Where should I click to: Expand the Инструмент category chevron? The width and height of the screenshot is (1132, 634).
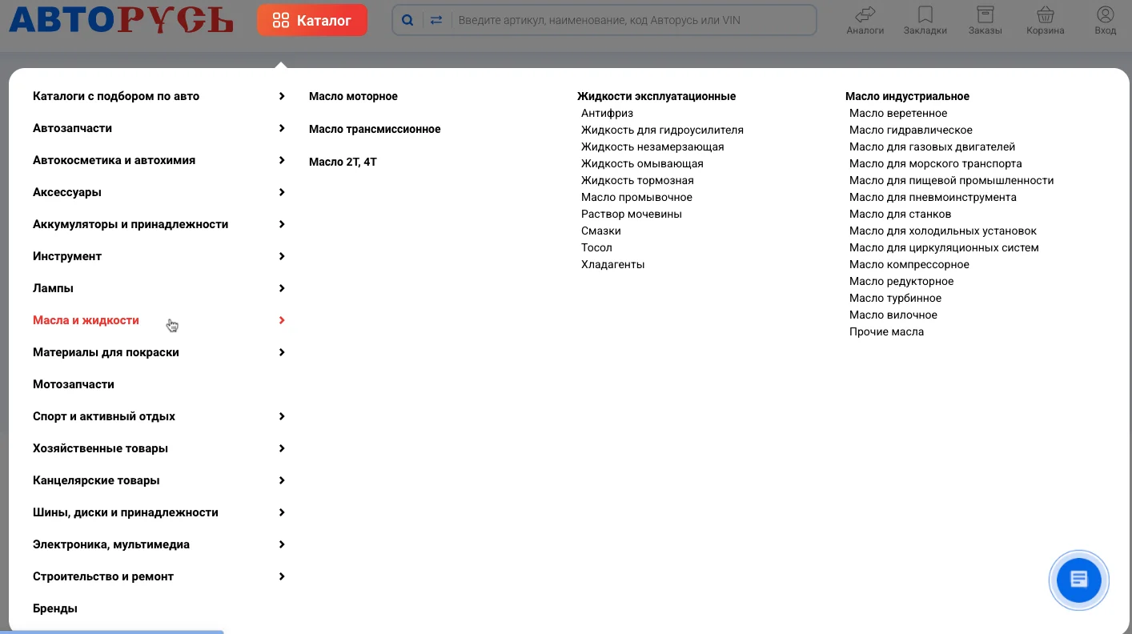(282, 256)
